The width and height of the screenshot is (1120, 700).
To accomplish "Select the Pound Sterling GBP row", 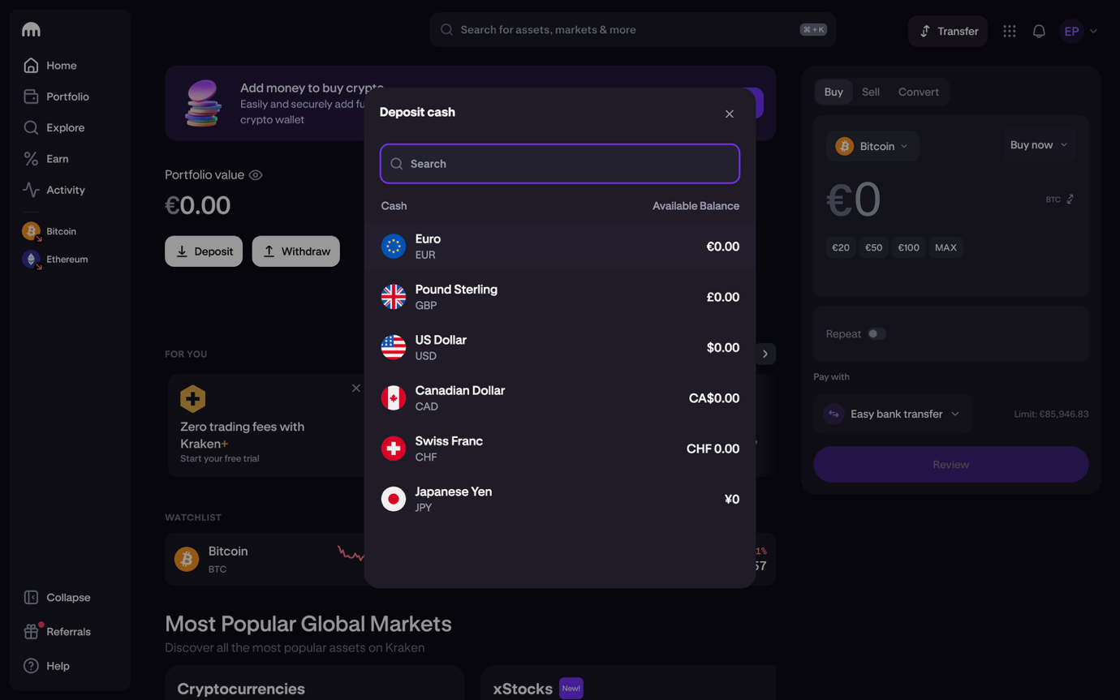I will coord(560,297).
